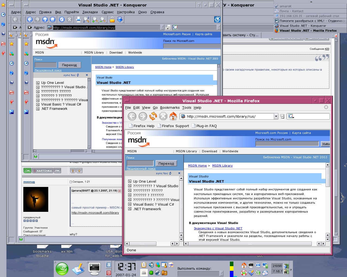
Task: Click Konqueror's magnifier with minus sign
Action: click(103, 19)
